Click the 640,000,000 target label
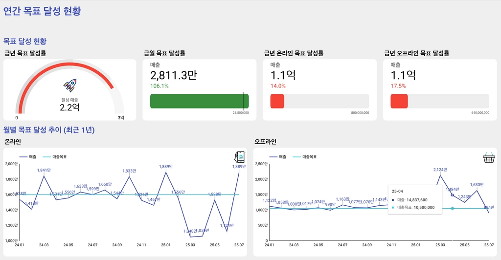The image size is (501, 260). point(480,112)
